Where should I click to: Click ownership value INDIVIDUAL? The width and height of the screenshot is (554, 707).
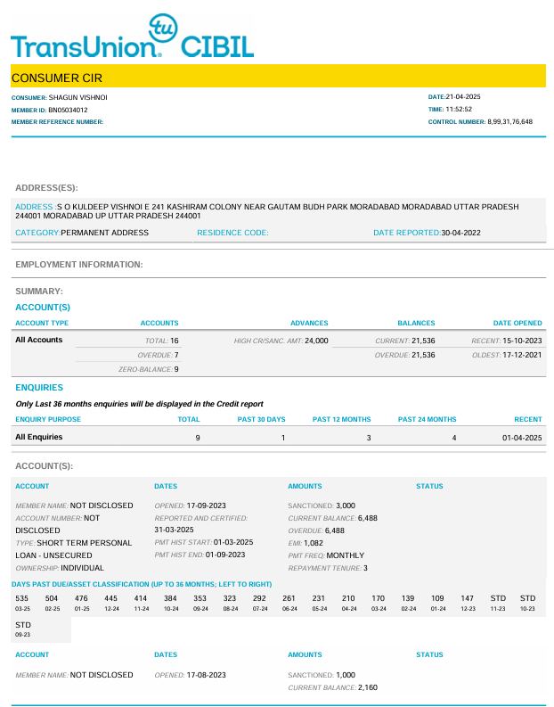83,568
